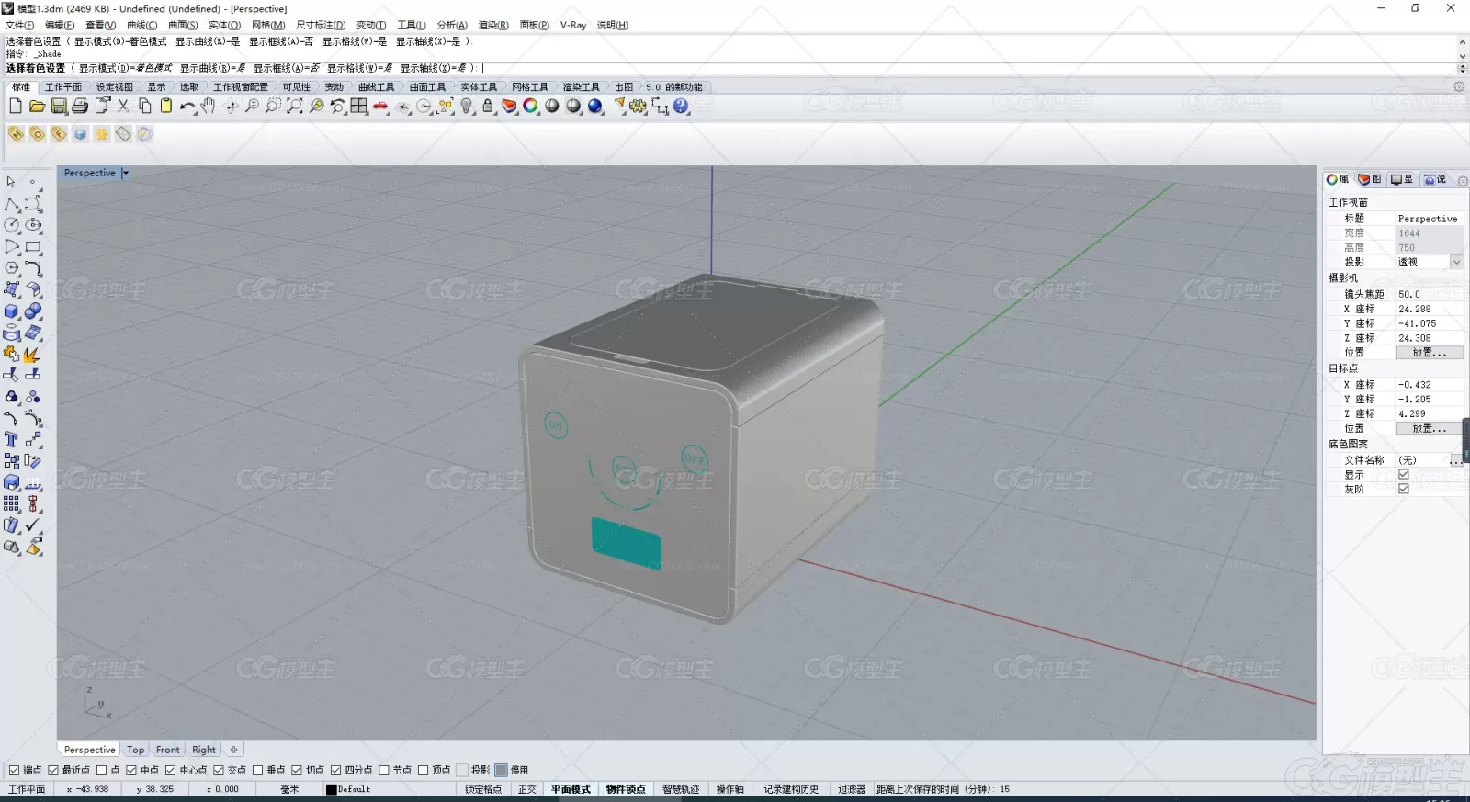The width and height of the screenshot is (1470, 802).
Task: Click the camera 位置 放置 button
Action: pos(1430,353)
